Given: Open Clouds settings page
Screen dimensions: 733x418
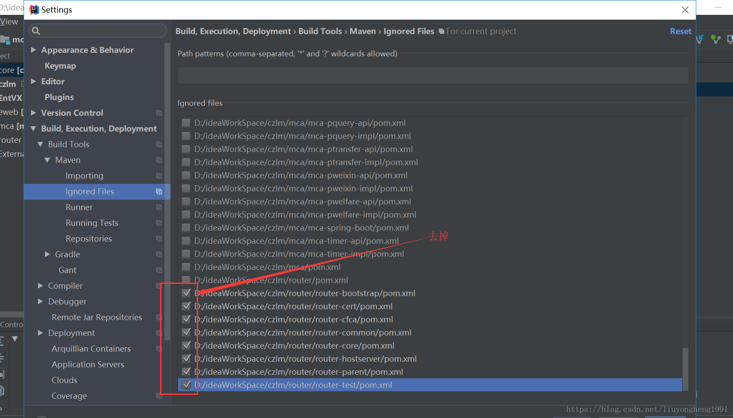Looking at the screenshot, I should coord(64,380).
